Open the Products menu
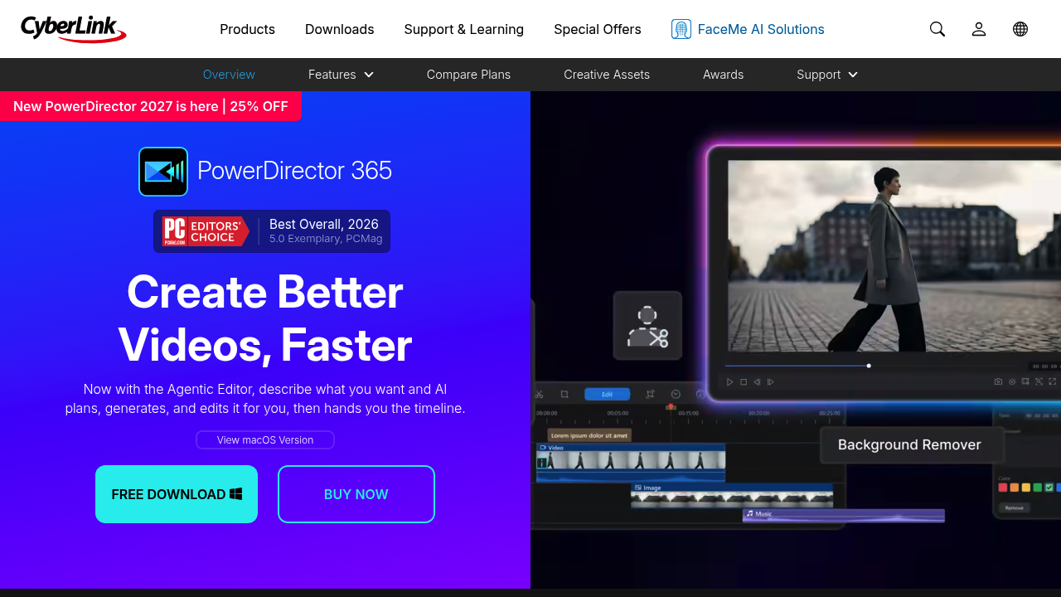Screen dimensions: 1061x597 tap(247, 29)
